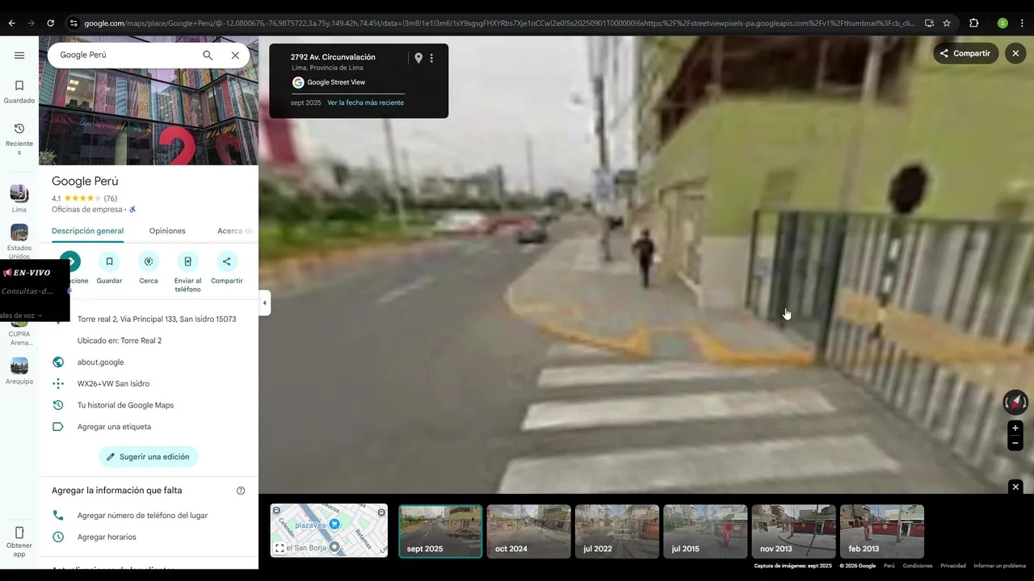Select the oct 2024 imagery thumbnail
Image resolution: width=1034 pixels, height=581 pixels.
click(x=528, y=531)
